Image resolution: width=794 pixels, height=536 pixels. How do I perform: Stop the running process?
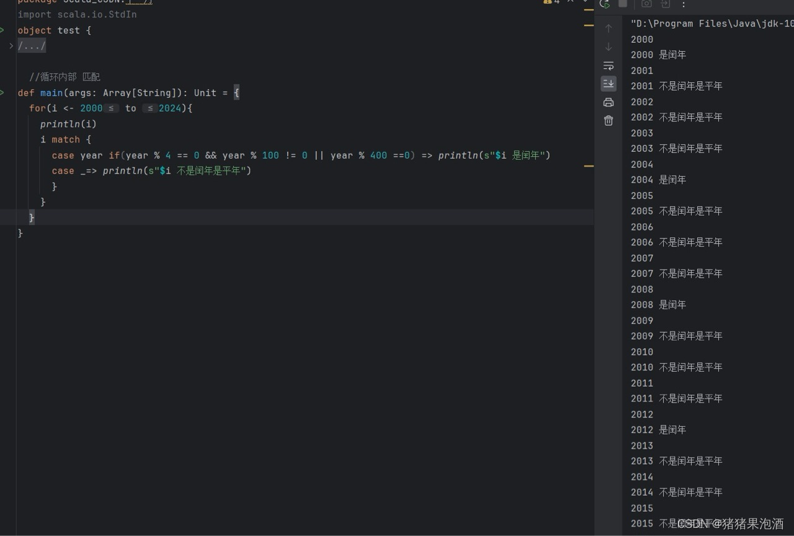623,4
